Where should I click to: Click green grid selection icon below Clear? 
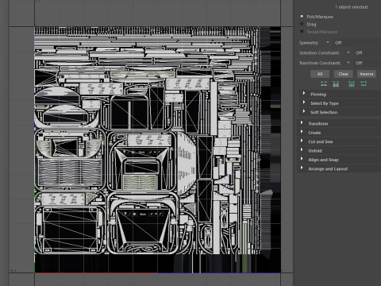click(352, 84)
